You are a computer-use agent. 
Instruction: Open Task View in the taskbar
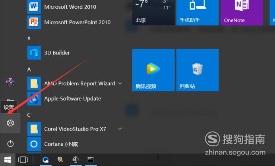[23, 160]
